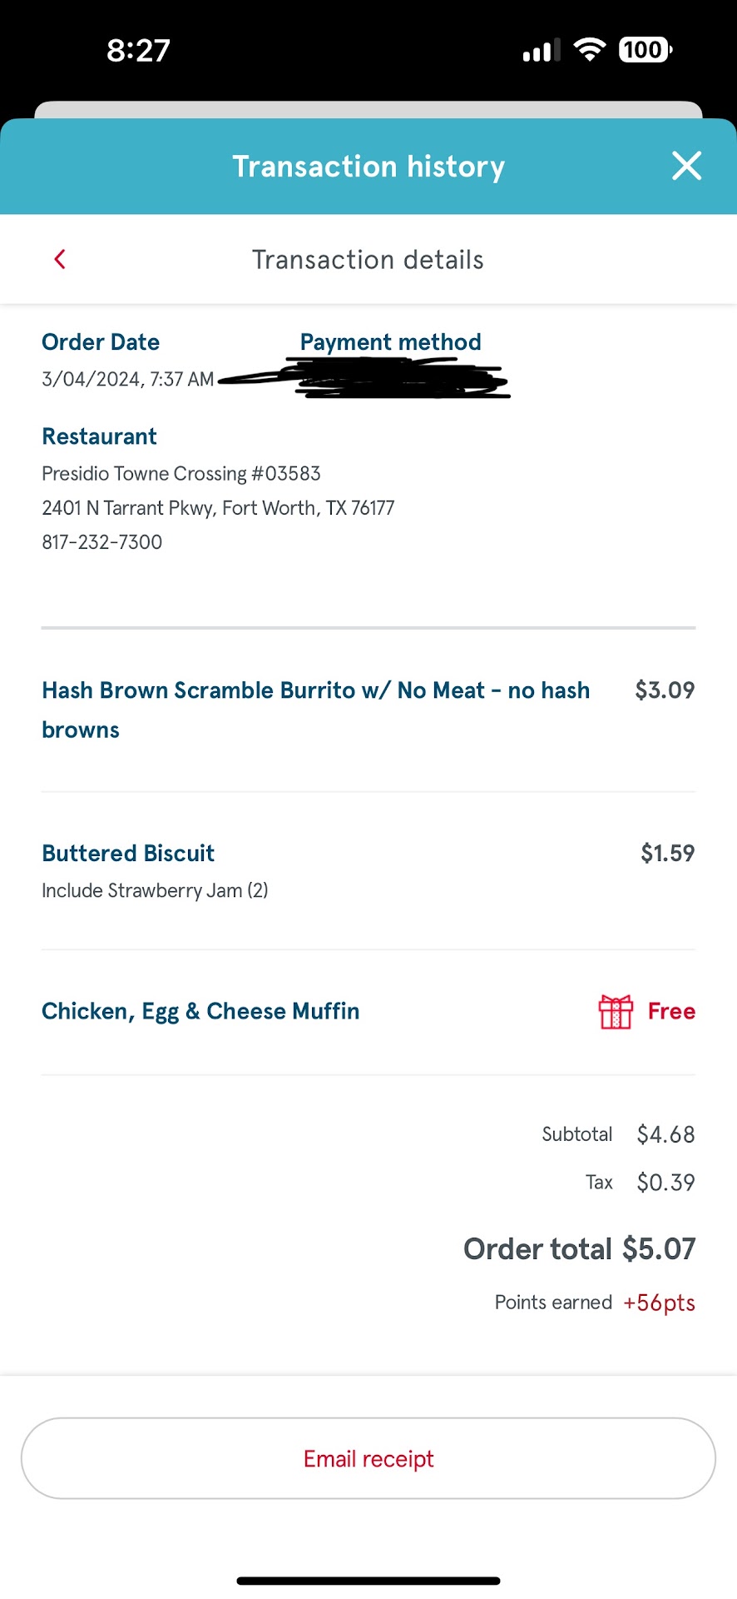737x1599 pixels.
Task: Select the Buttered Biscuit item
Action: (x=128, y=854)
